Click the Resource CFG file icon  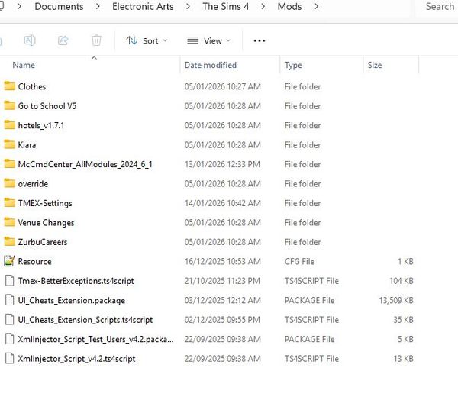(x=9, y=262)
